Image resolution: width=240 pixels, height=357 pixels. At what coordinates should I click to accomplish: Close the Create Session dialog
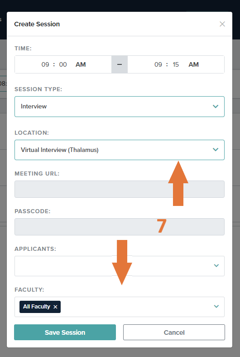222,24
